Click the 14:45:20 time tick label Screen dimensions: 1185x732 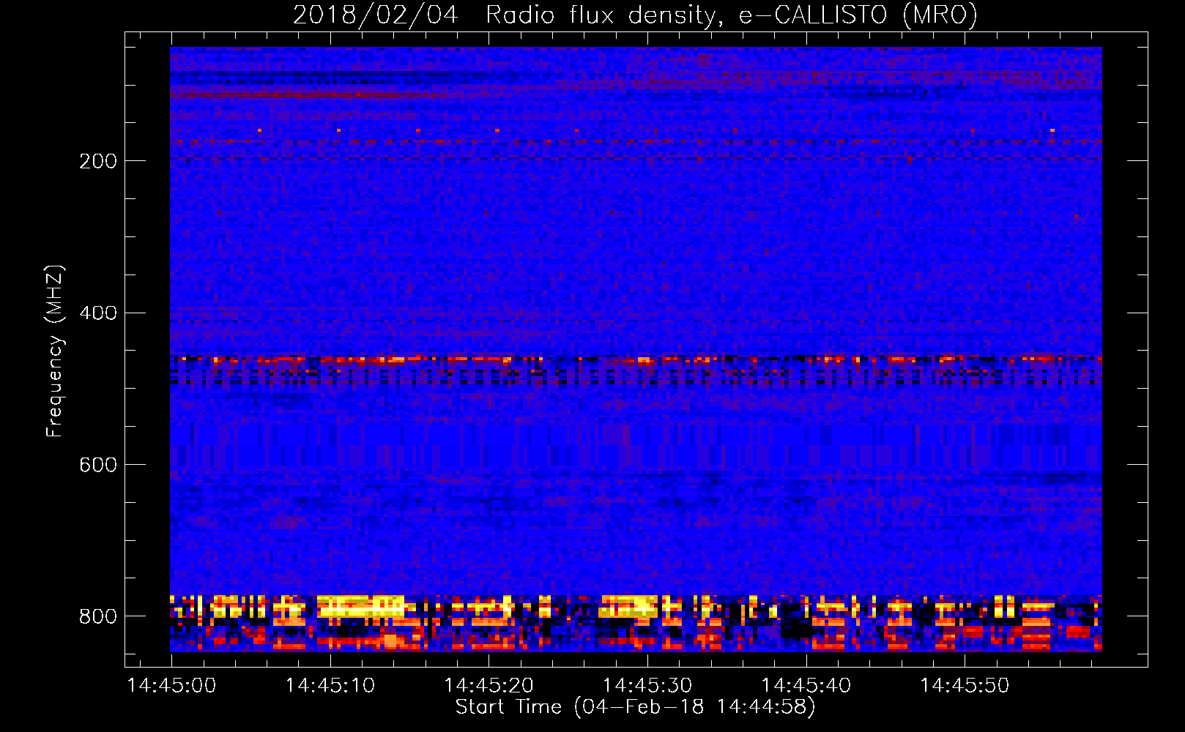(489, 686)
